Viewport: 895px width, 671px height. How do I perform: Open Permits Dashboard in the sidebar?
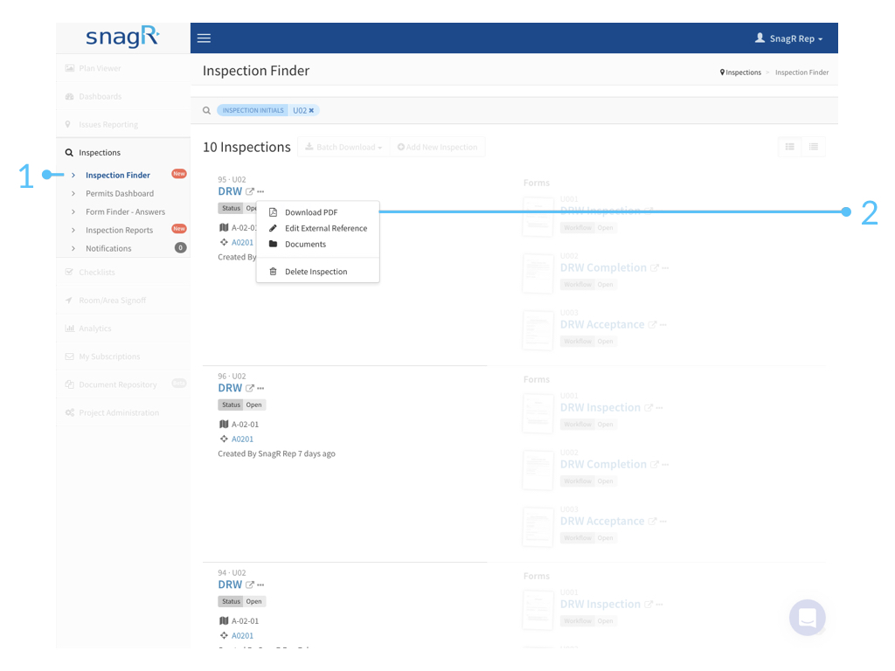pyautogui.click(x=120, y=193)
